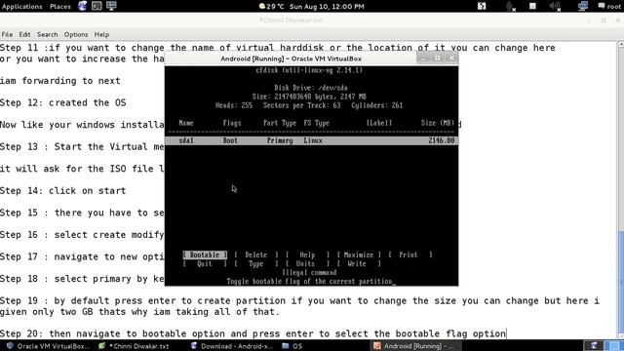The image size is (624, 351).
Task: Click the scroll up arrow of text editor
Action: [621, 44]
